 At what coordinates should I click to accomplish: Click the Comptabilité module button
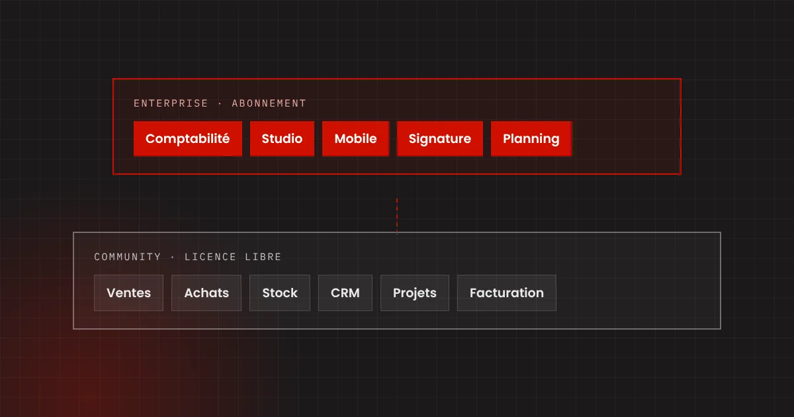(188, 139)
